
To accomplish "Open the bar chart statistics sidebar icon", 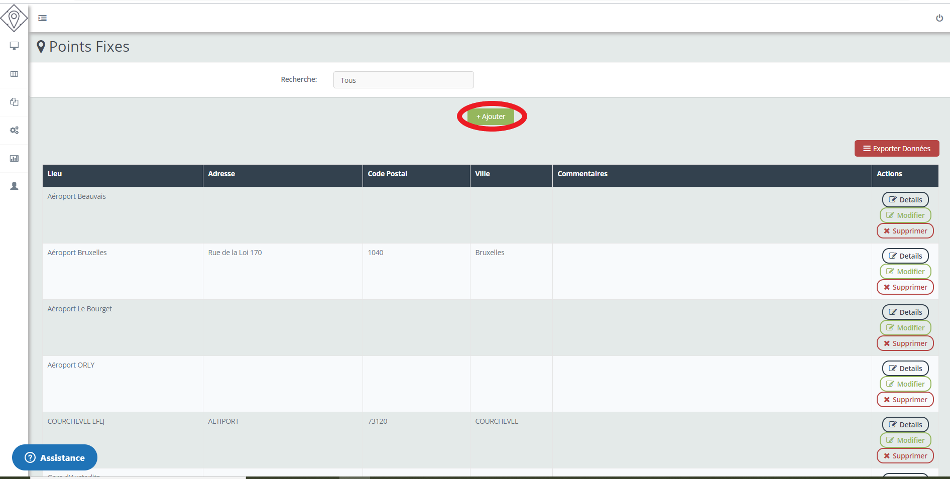I will click(14, 158).
